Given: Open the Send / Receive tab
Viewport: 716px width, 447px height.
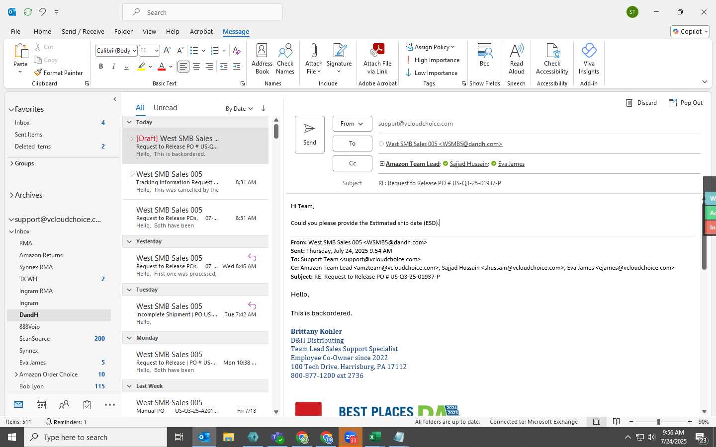Looking at the screenshot, I should pos(83,31).
